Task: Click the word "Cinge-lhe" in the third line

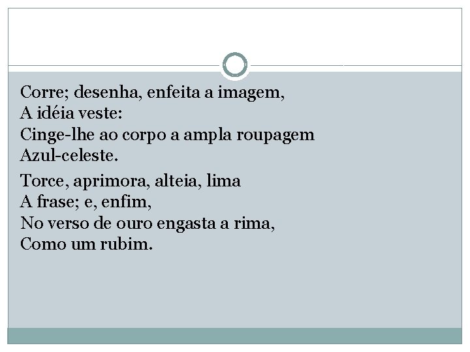Action: tap(52, 136)
